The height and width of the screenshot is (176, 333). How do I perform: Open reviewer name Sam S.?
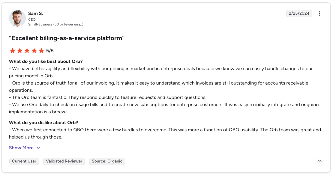tap(35, 13)
